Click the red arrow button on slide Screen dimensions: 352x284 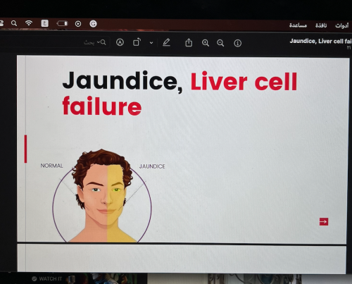pyautogui.click(x=324, y=221)
